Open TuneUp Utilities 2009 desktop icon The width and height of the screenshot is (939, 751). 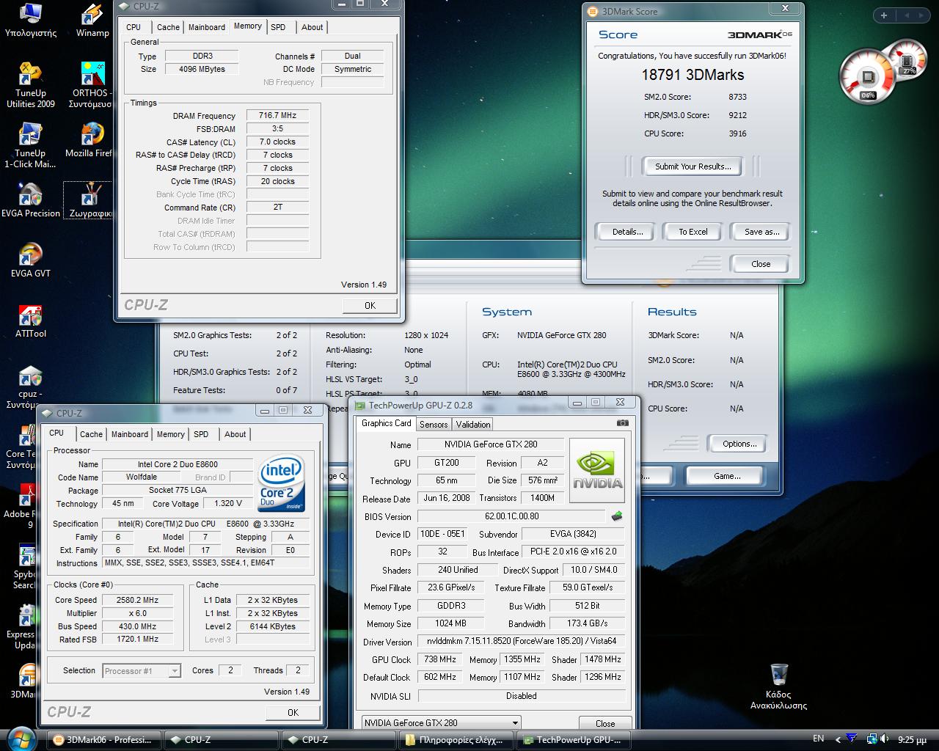(x=31, y=85)
